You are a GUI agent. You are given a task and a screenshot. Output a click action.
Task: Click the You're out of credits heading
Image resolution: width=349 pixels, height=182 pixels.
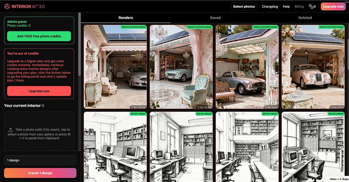pos(23,53)
